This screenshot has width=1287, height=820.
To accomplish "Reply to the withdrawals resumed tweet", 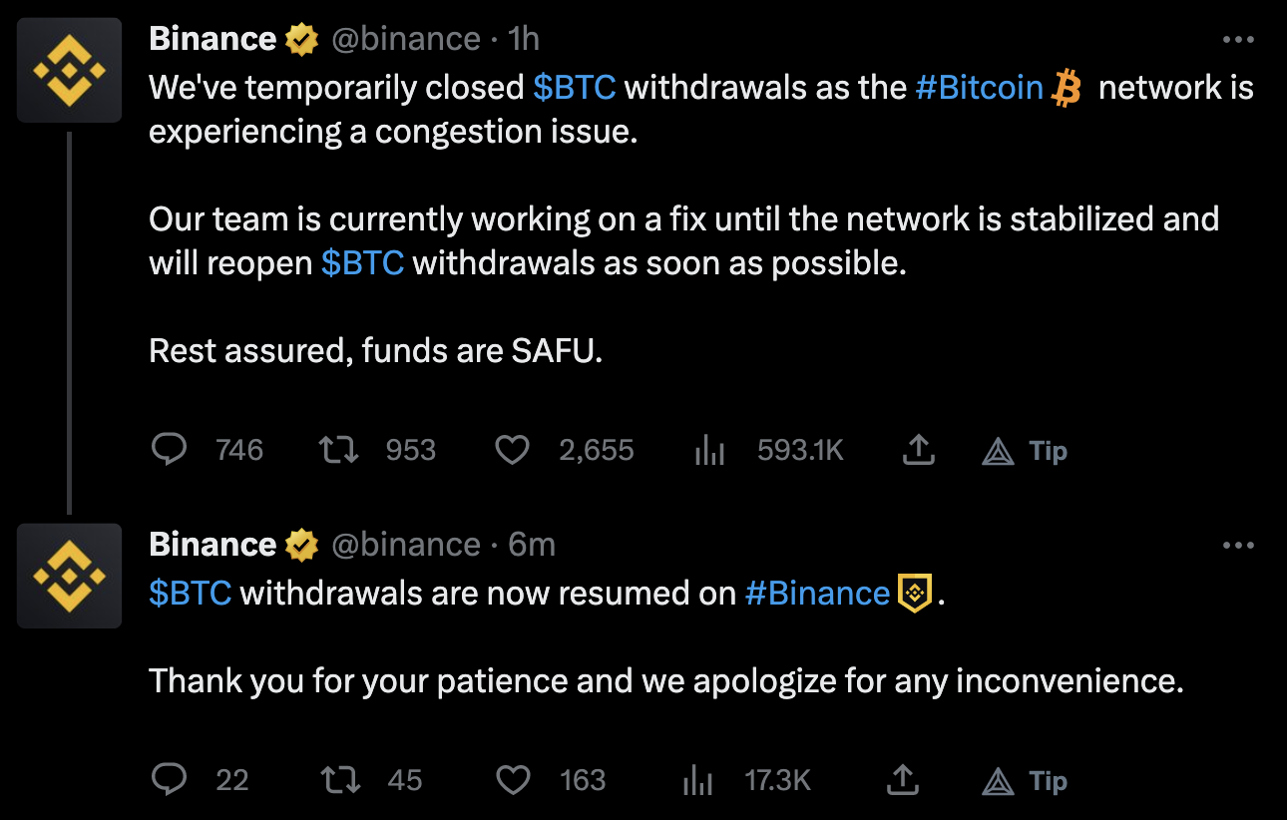I will (x=170, y=779).
